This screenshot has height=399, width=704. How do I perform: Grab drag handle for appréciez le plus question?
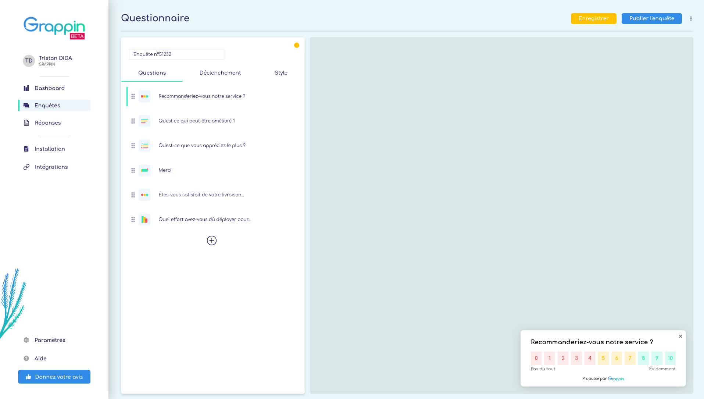[133, 146]
